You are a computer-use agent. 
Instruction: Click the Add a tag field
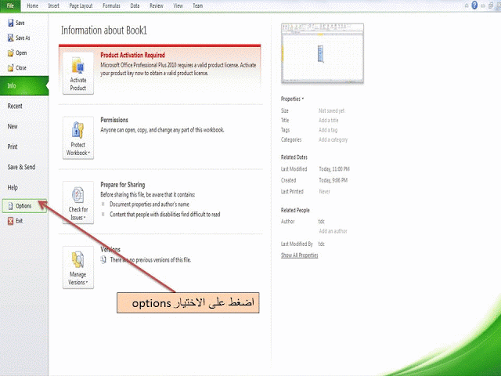point(328,130)
